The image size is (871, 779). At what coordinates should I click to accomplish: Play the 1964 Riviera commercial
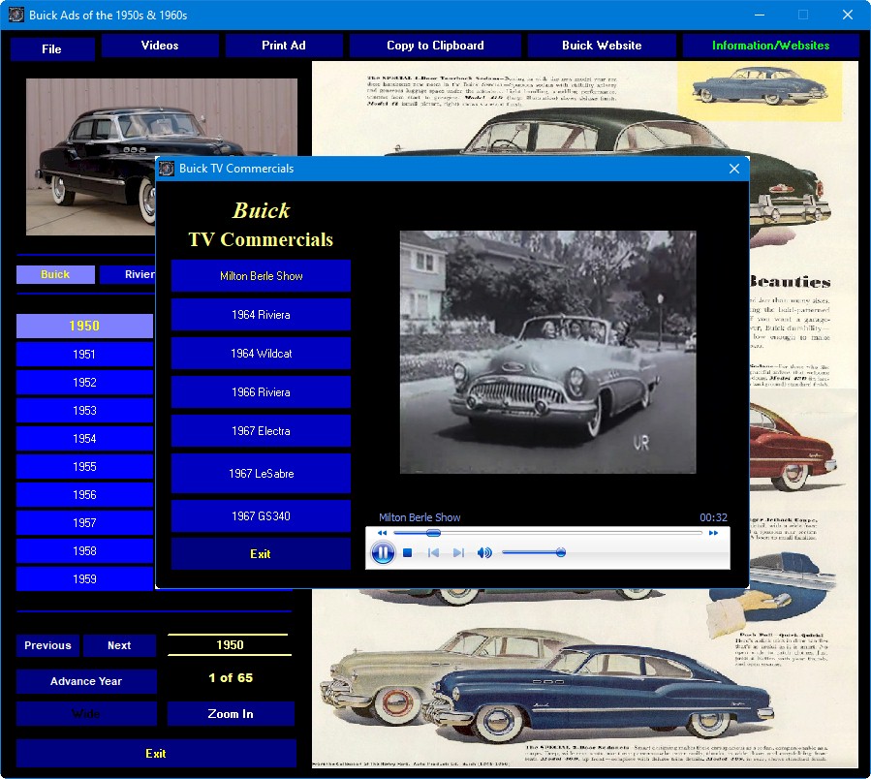[x=261, y=315]
